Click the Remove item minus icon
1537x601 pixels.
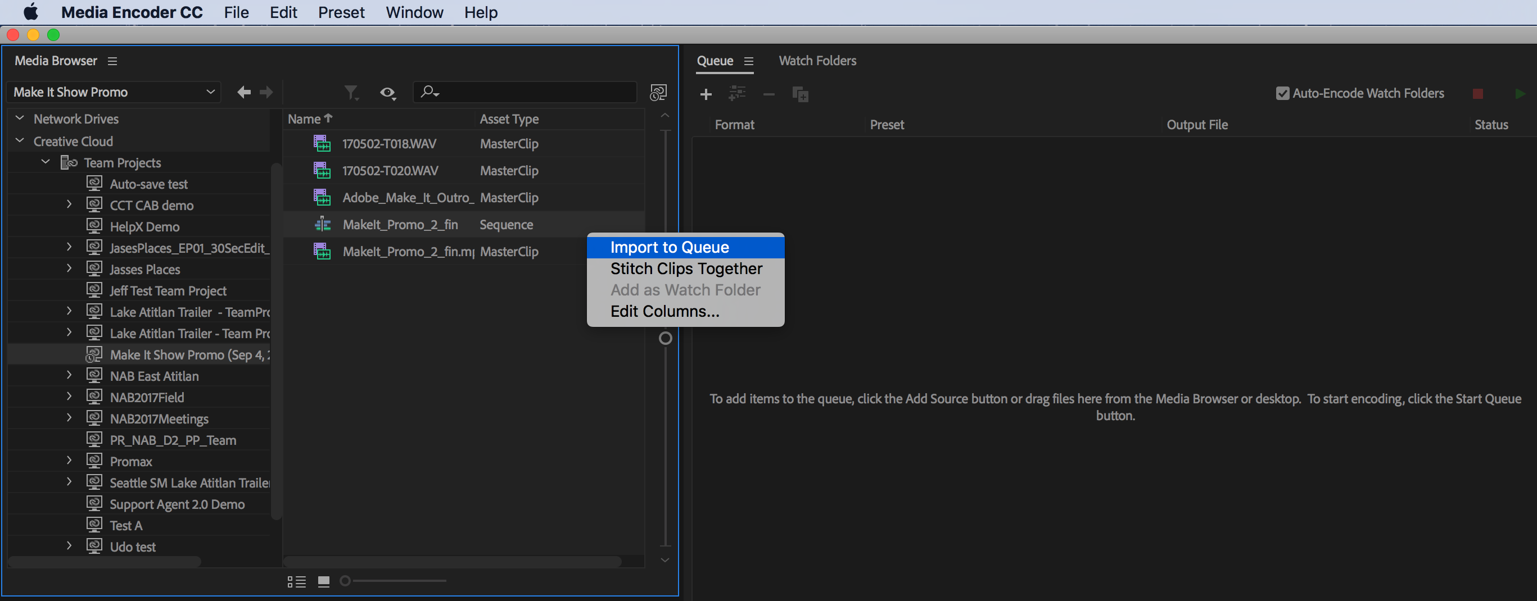pos(769,94)
